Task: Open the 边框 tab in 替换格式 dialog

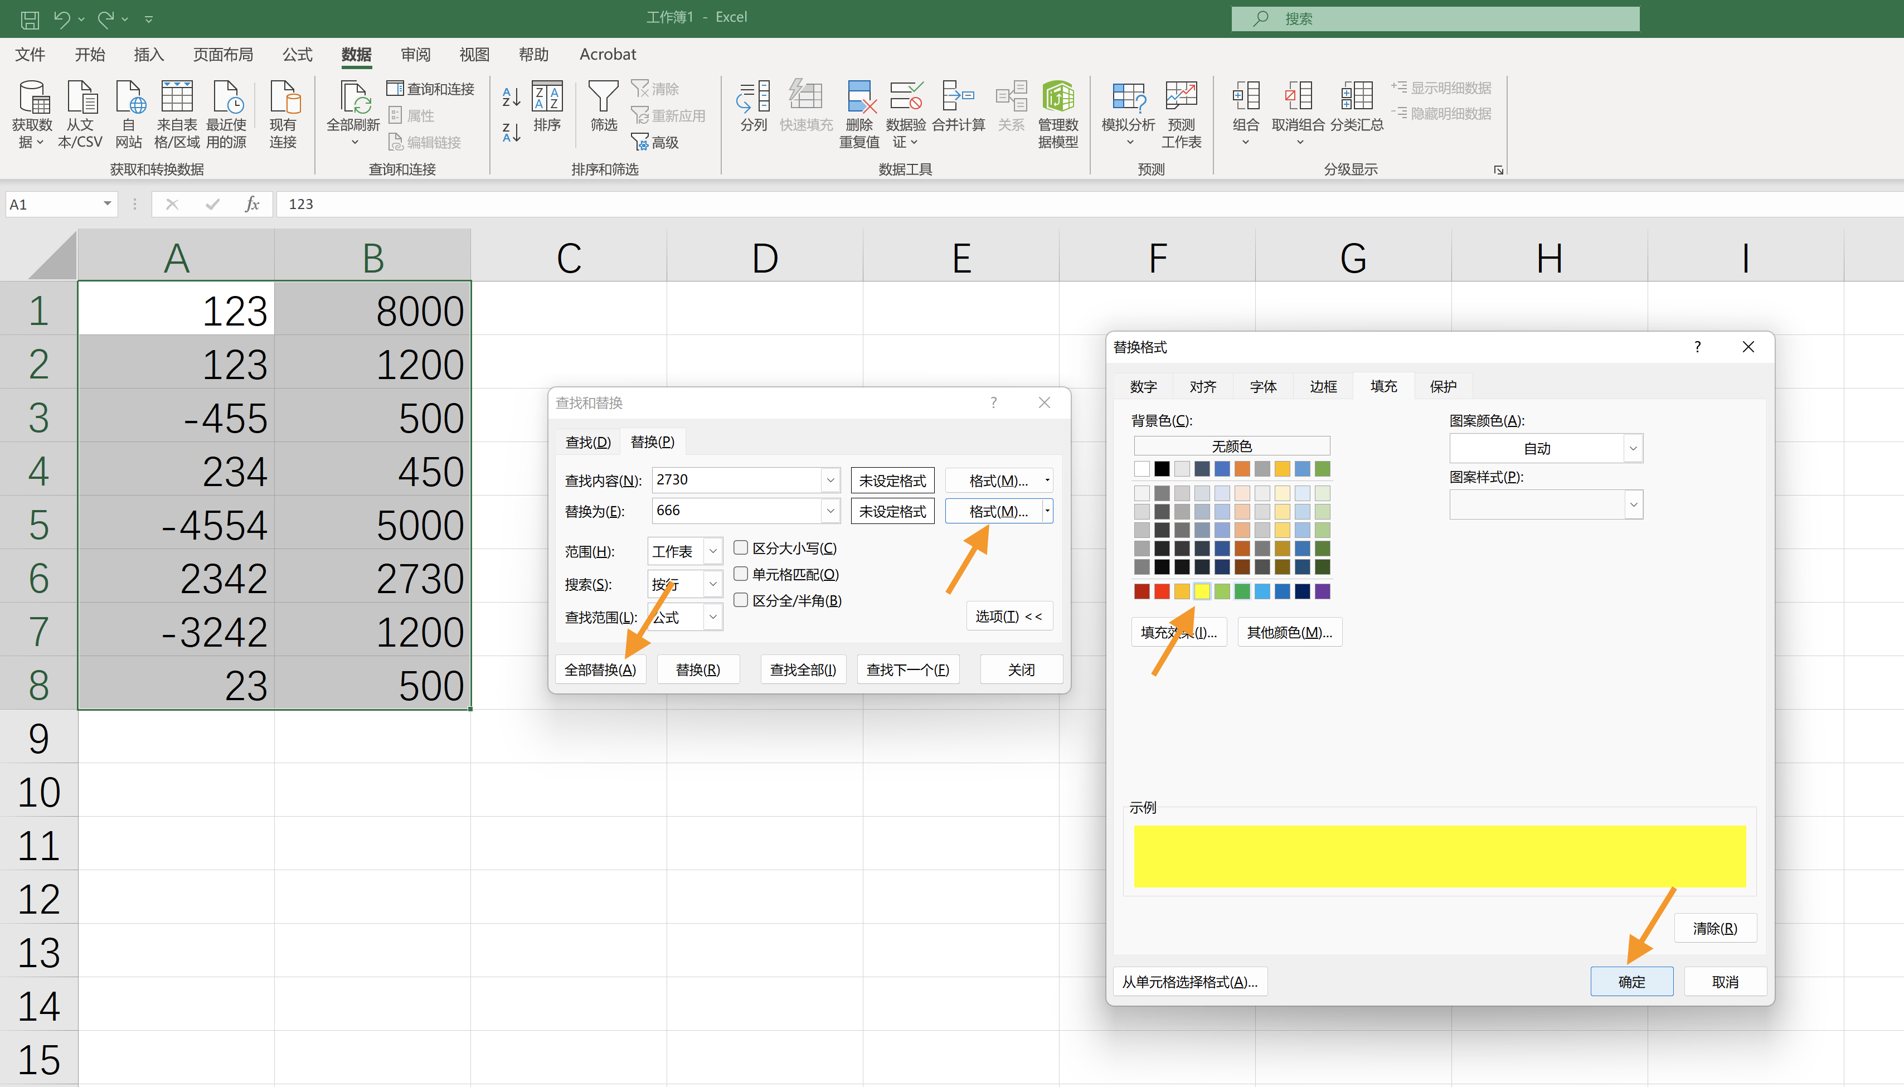Action: pyautogui.click(x=1322, y=386)
